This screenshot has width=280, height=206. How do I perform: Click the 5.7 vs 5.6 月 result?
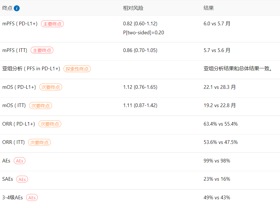click(x=217, y=50)
